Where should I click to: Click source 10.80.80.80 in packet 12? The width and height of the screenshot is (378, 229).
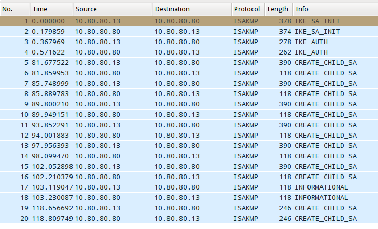[97, 136]
